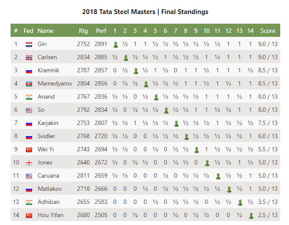Click the green pawn in Hou Yifan's row
Screen dimensions: 289x225
251,215
